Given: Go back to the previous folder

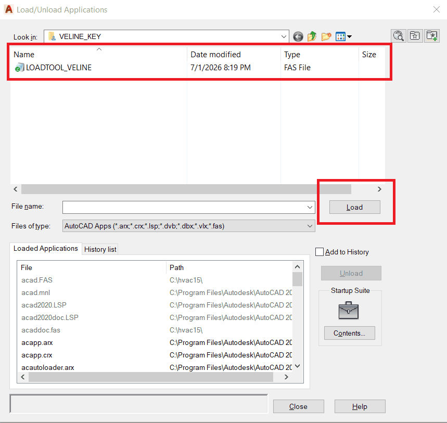Looking at the screenshot, I should (x=298, y=36).
